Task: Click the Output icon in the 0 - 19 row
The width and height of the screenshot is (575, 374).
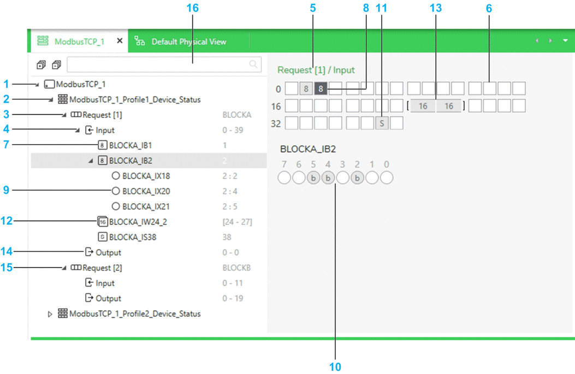Action: 89,298
